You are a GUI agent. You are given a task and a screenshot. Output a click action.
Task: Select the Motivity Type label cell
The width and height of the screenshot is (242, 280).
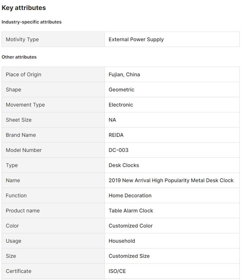pos(22,40)
